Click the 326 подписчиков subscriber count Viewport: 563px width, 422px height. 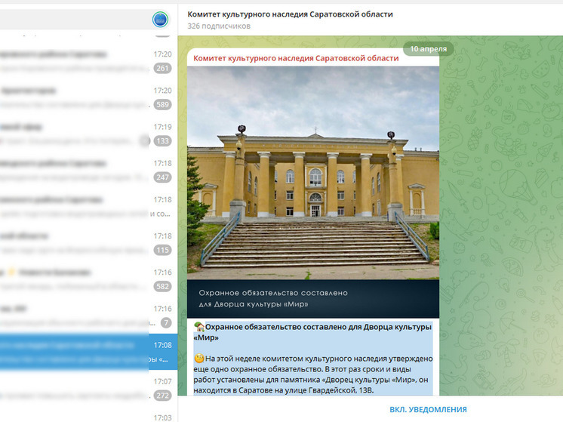[219, 26]
